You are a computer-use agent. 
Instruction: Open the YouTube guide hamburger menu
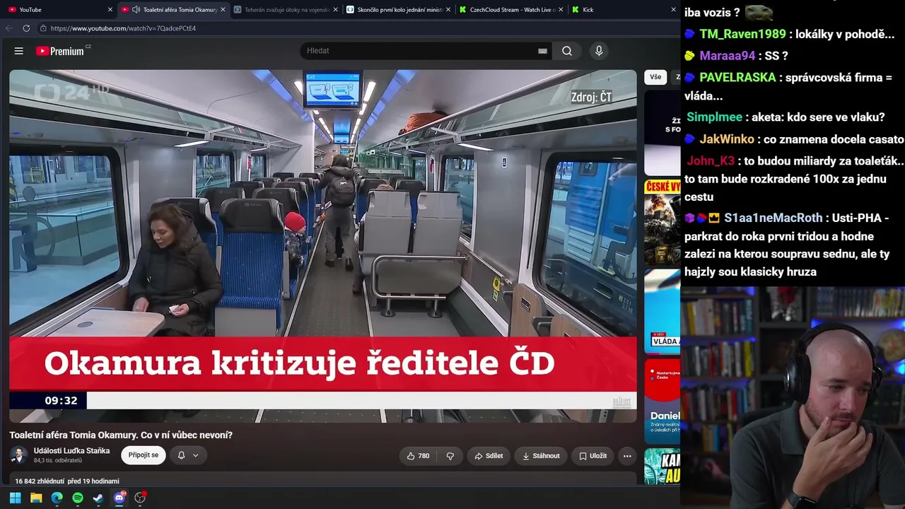pos(19,51)
